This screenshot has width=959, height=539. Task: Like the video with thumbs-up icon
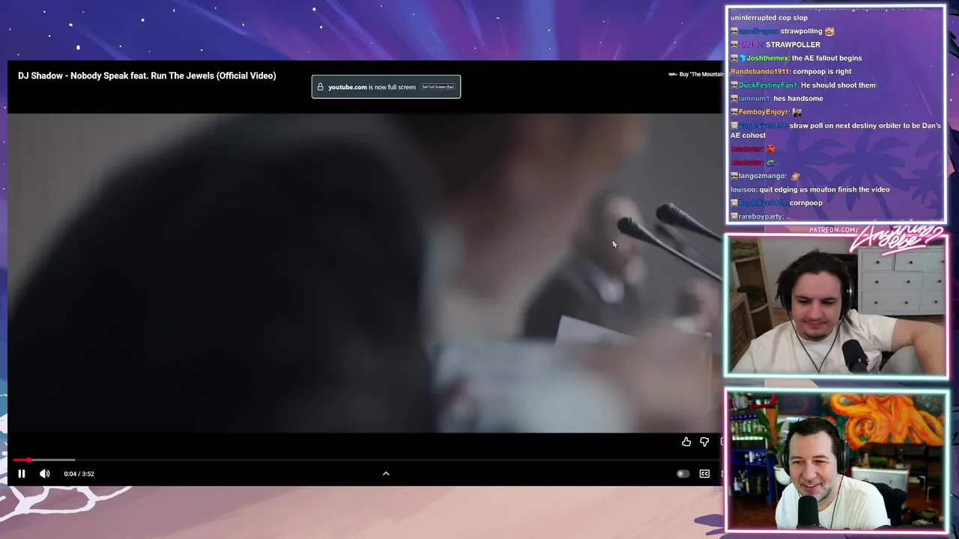(686, 442)
